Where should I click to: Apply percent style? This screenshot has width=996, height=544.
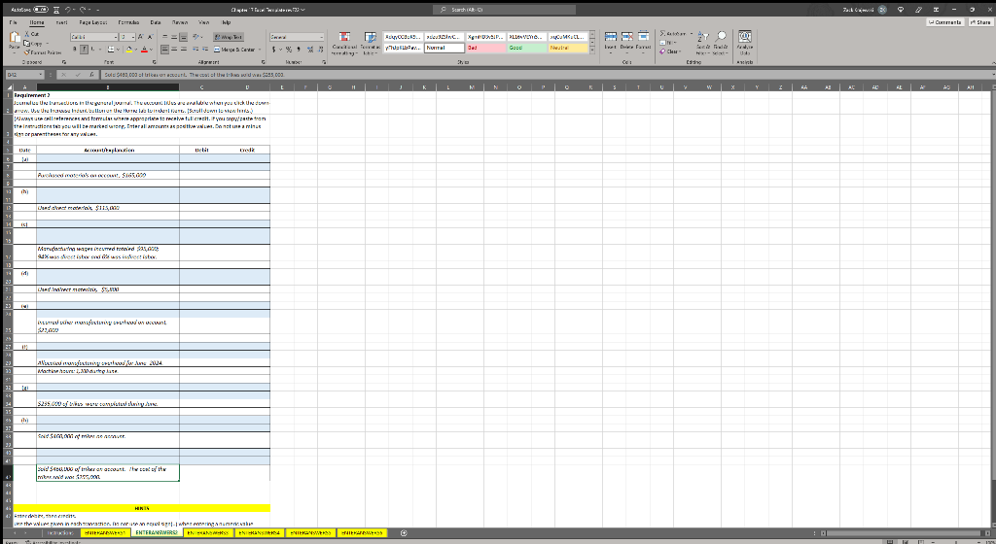click(289, 50)
